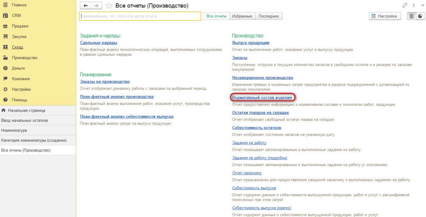Select Деньги menu label
Viewport: 426px width, 217px height.
(x=18, y=68)
